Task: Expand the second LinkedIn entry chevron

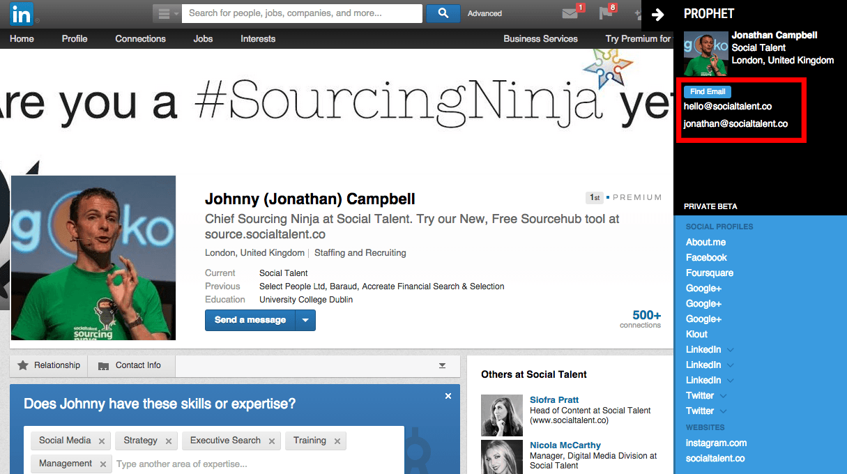Action: 730,365
